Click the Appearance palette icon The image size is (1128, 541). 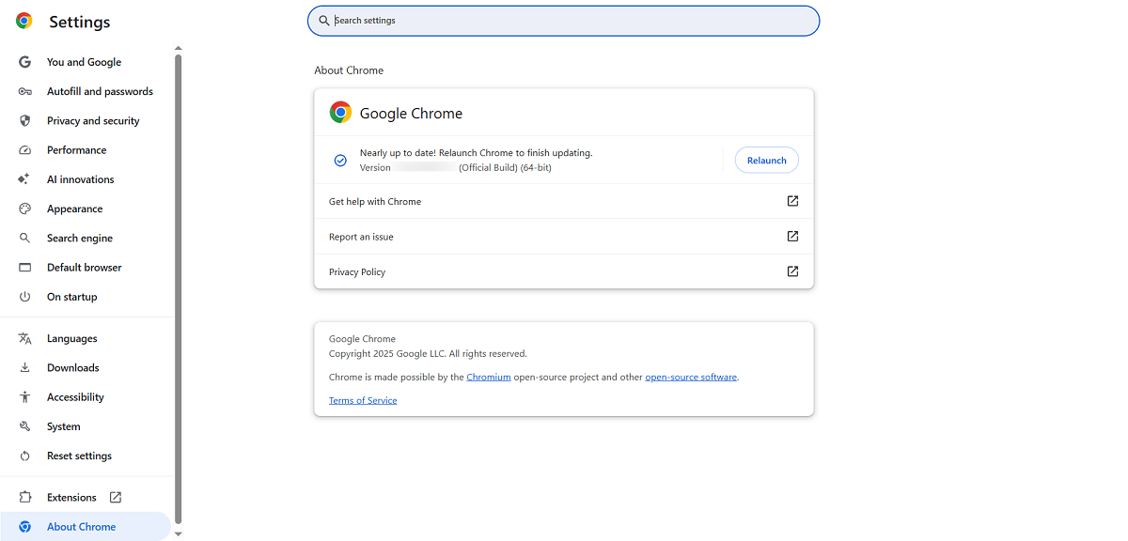coord(25,209)
